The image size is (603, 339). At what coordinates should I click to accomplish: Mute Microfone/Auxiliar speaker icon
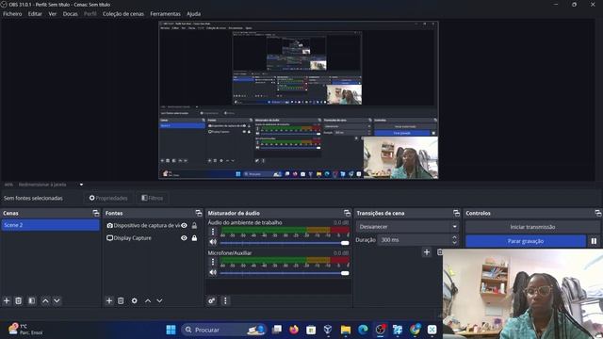point(213,272)
